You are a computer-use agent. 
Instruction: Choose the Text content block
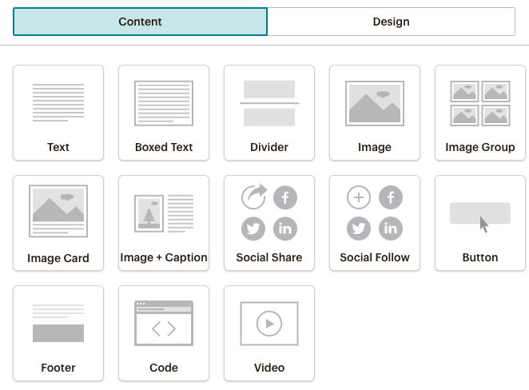58,113
